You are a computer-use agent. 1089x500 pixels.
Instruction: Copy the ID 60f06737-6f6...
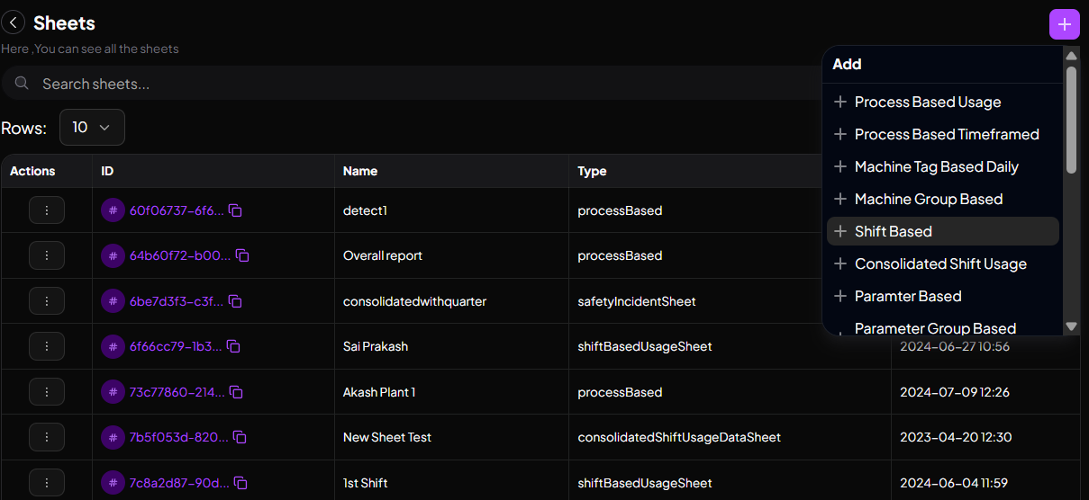(x=235, y=210)
